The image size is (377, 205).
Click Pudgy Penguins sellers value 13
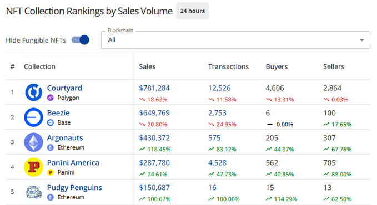[x=327, y=188]
